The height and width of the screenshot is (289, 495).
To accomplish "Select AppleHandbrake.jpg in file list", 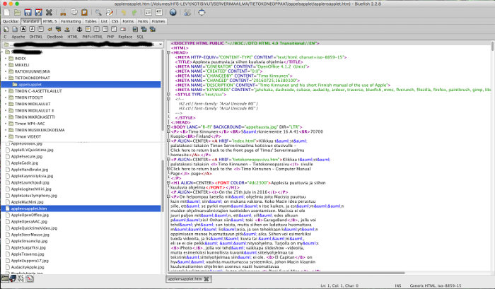I will coord(30,170).
